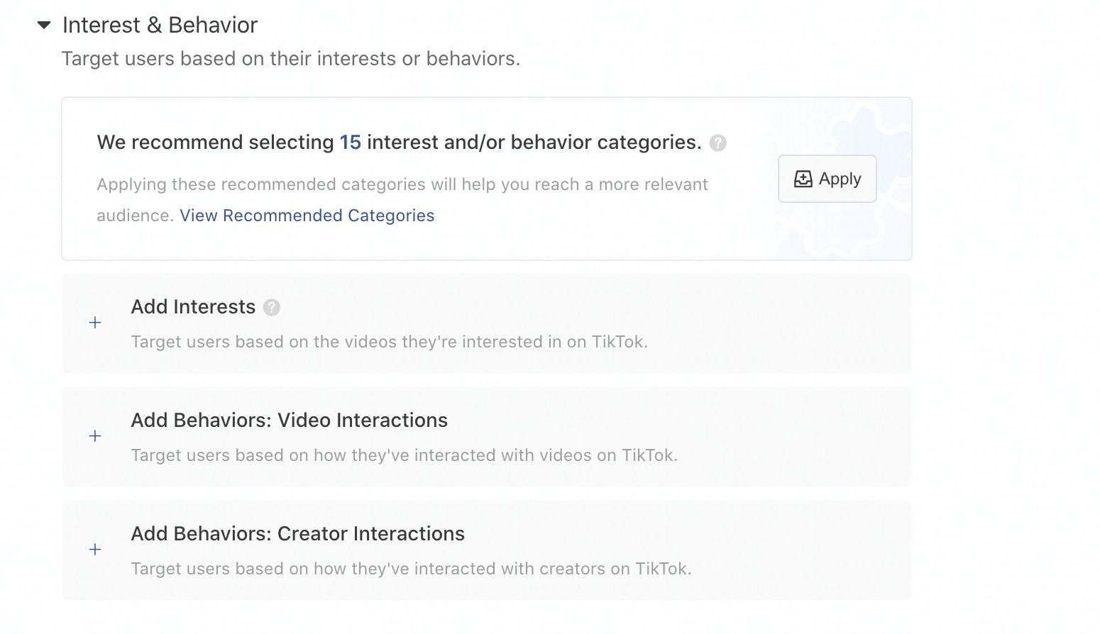The width and height of the screenshot is (1100, 634).
Task: Click the Target users subtitle under heading
Action: pos(290,59)
